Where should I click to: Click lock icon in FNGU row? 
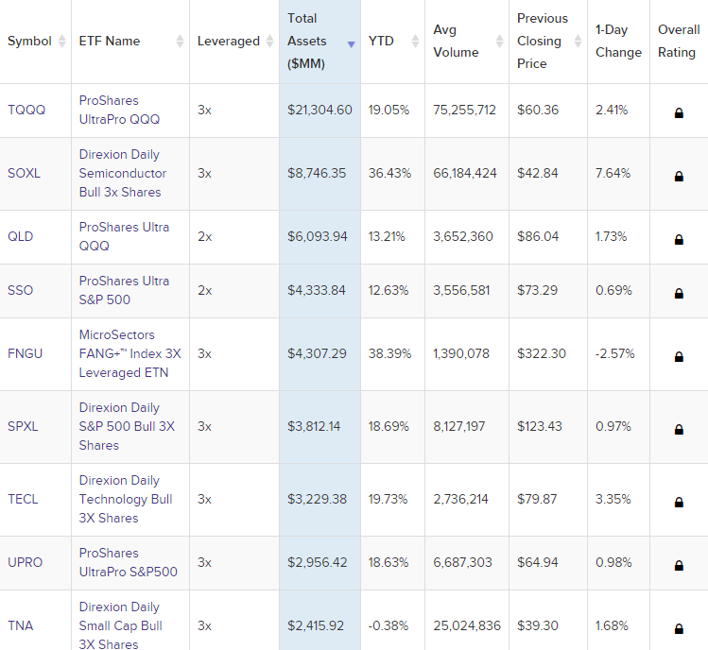(679, 357)
